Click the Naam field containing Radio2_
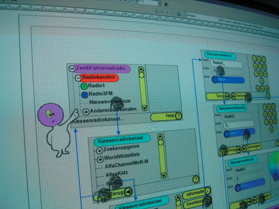Viewport: 279px width, 209px height. [x=226, y=64]
